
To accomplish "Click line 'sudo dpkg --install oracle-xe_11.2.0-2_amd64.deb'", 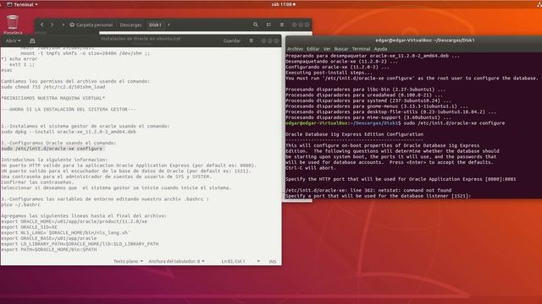I will (69, 132).
